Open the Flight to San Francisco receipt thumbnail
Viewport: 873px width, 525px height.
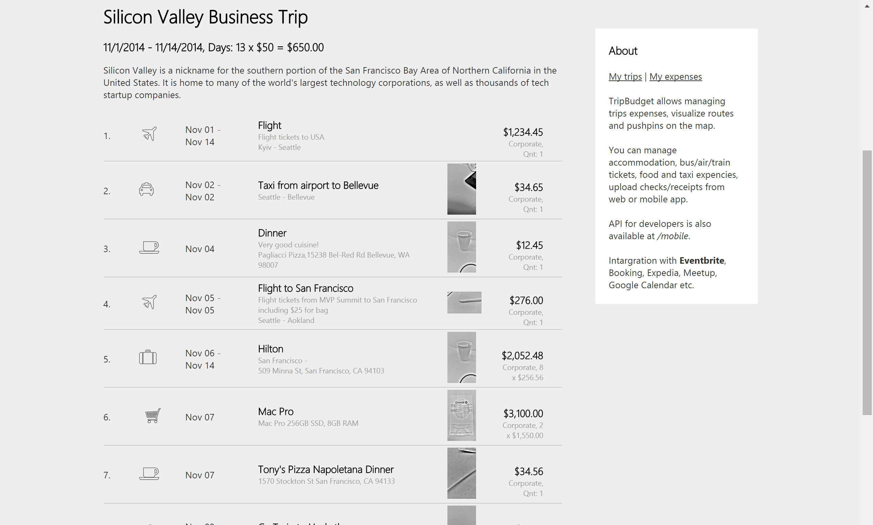(464, 303)
